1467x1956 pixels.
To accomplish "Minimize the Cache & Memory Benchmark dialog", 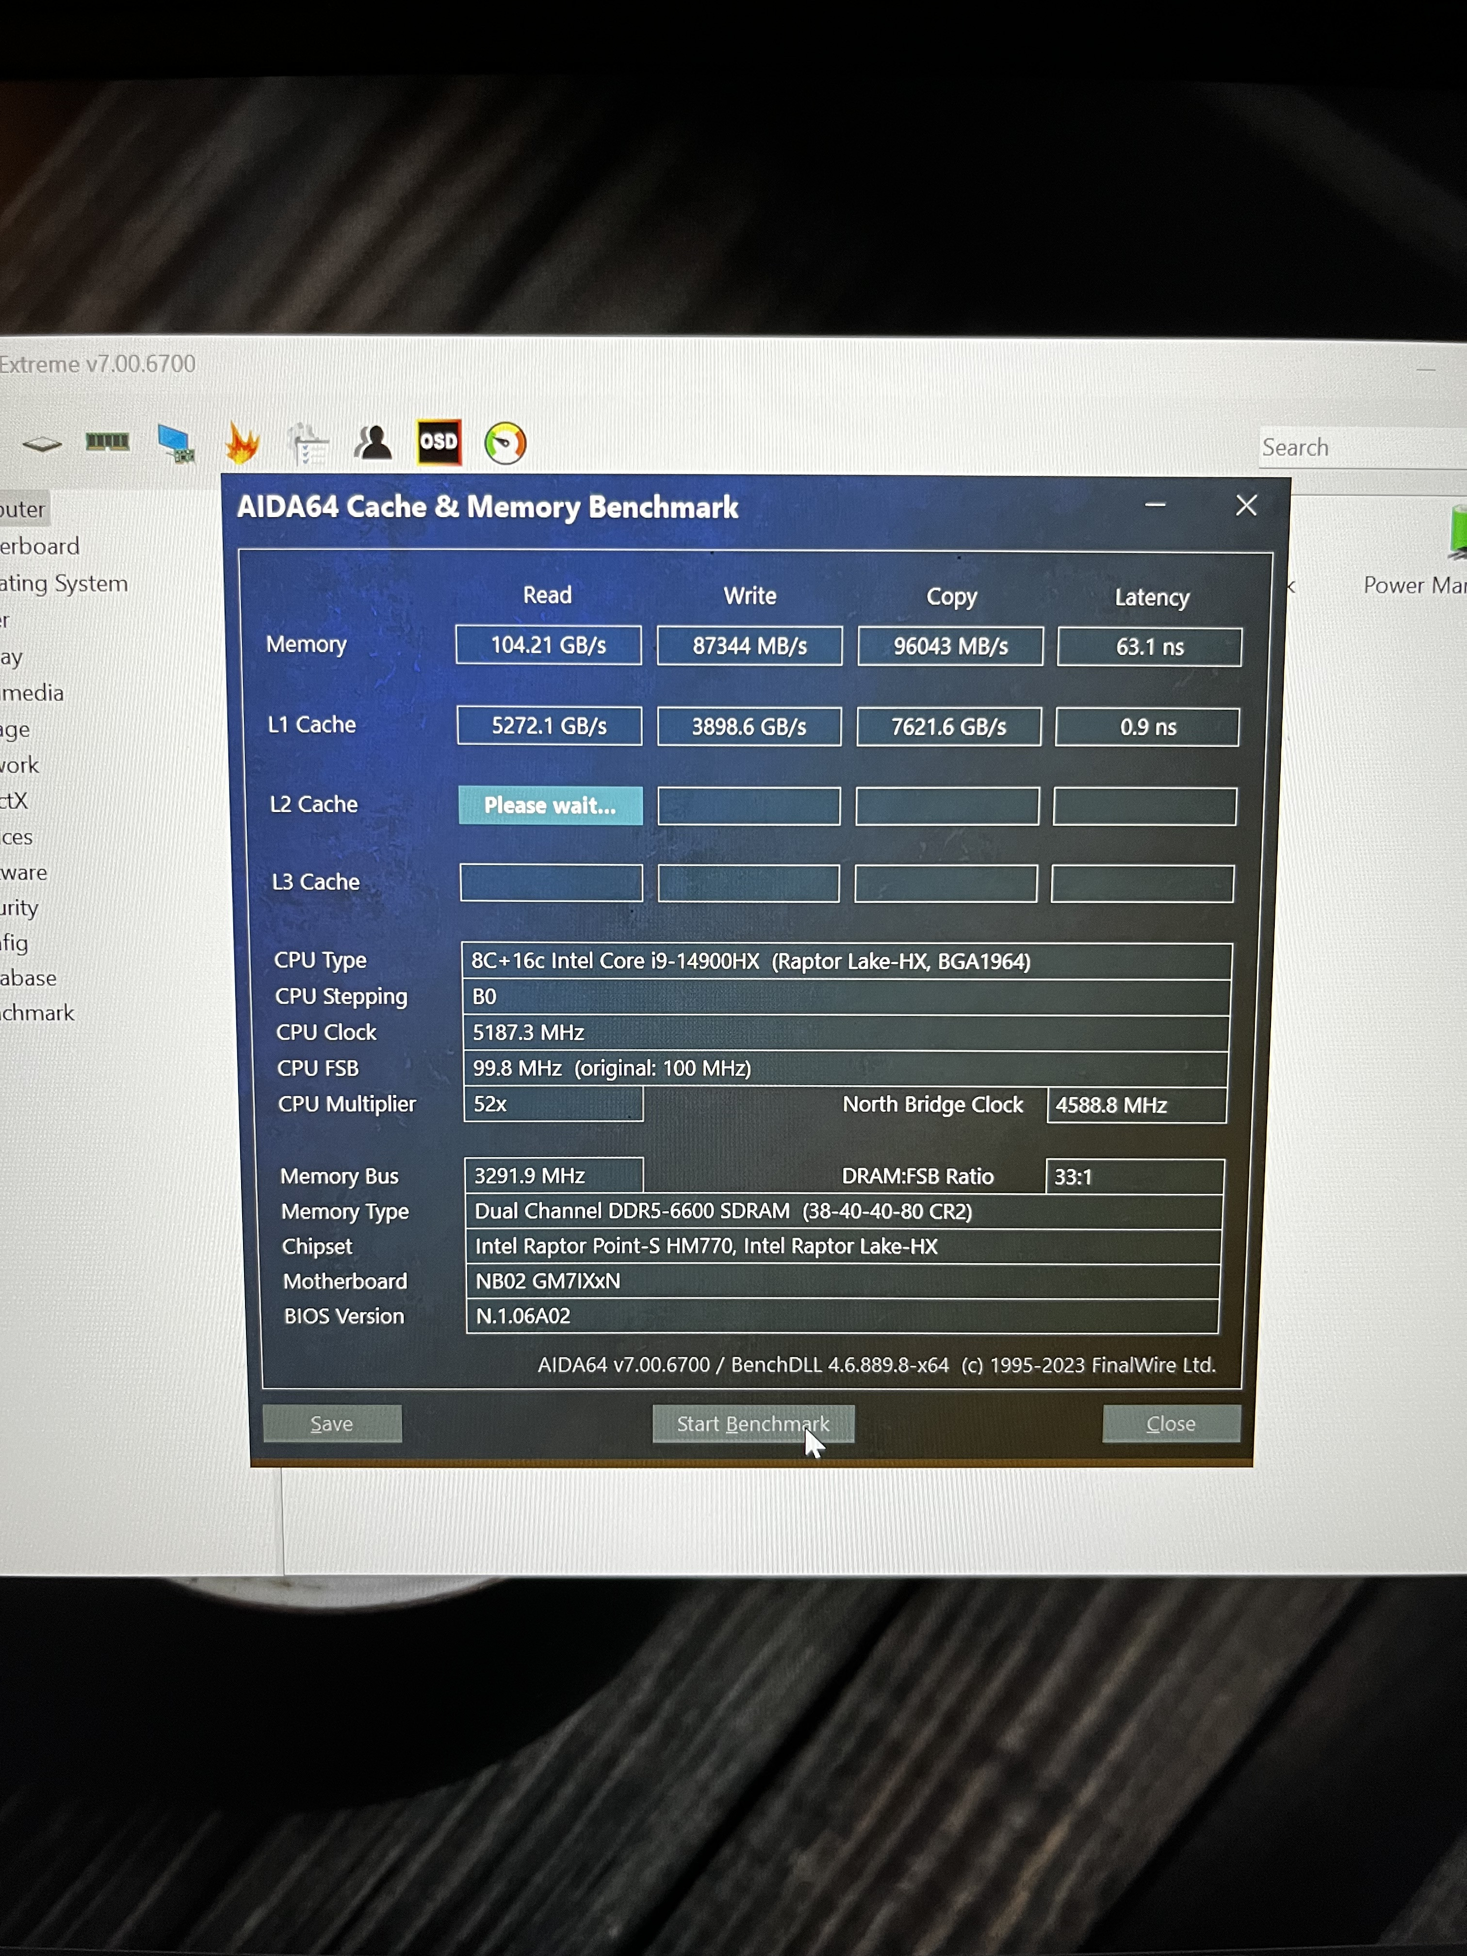I will (1155, 505).
